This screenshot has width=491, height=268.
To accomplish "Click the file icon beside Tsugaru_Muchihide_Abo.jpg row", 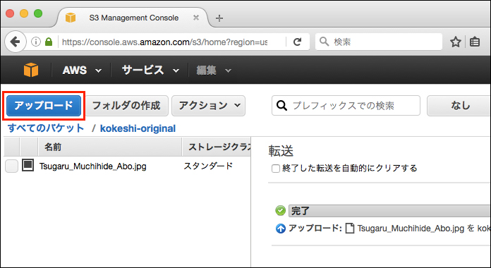I will click(x=28, y=165).
